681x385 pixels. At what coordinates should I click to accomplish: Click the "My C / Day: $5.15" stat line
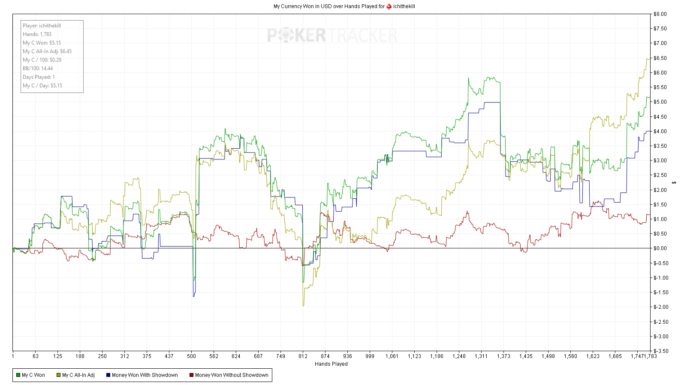42,86
